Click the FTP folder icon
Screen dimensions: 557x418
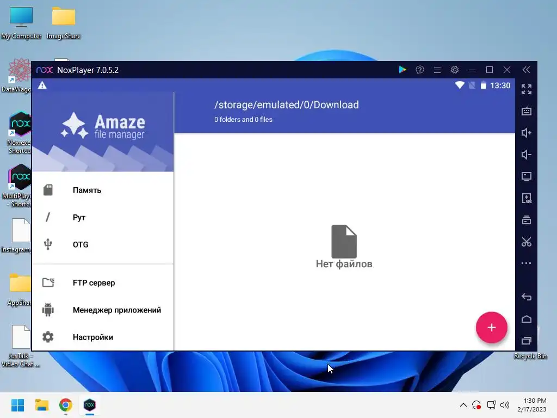click(x=48, y=282)
